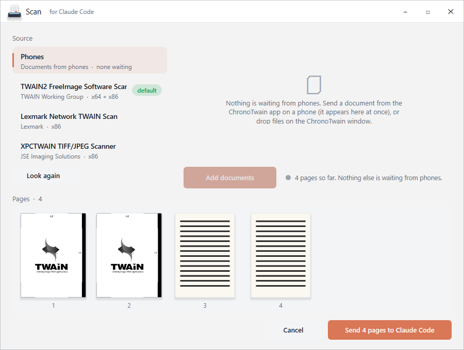The image size is (464, 350).
Task: Maximize the Scan window
Action: click(x=428, y=12)
